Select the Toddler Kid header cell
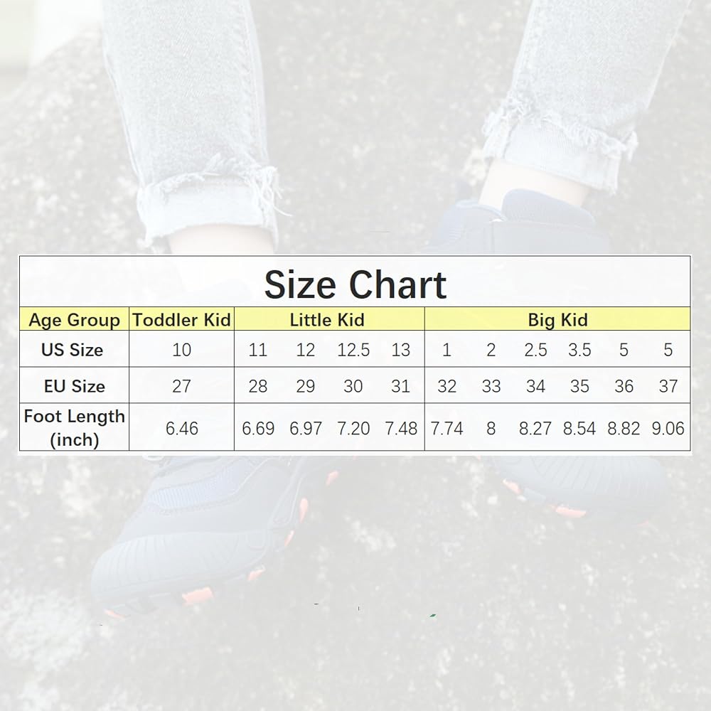 181,320
